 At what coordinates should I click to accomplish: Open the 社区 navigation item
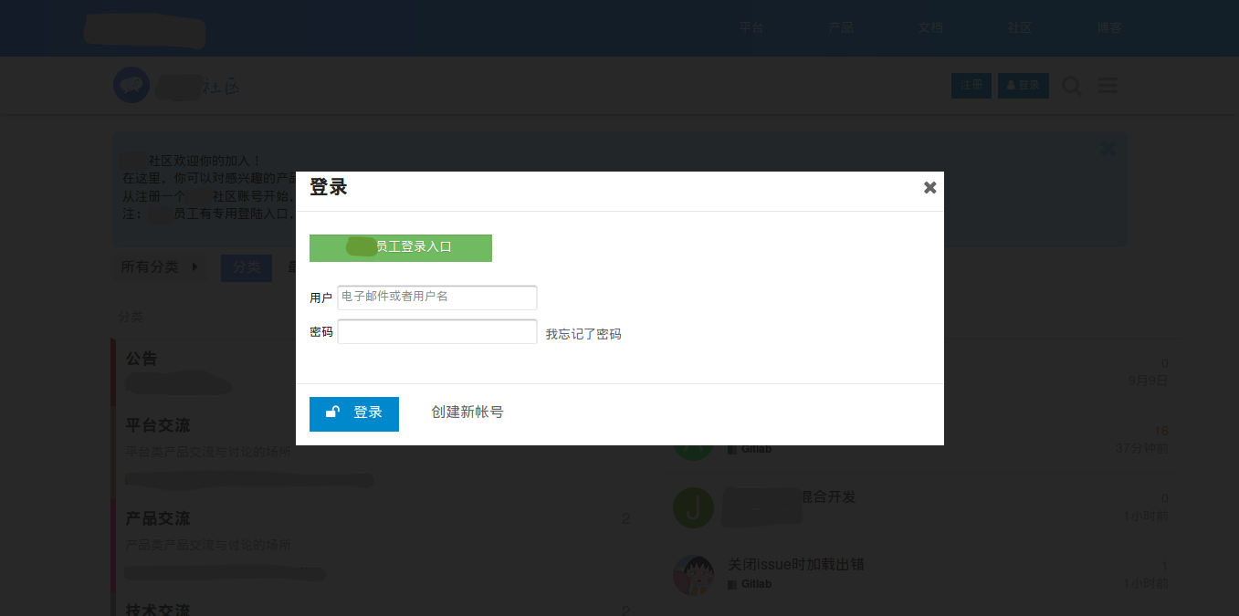coord(1019,27)
